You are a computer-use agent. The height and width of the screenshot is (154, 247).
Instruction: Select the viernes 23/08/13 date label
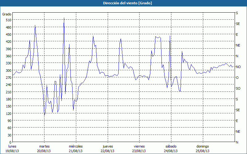139,148
